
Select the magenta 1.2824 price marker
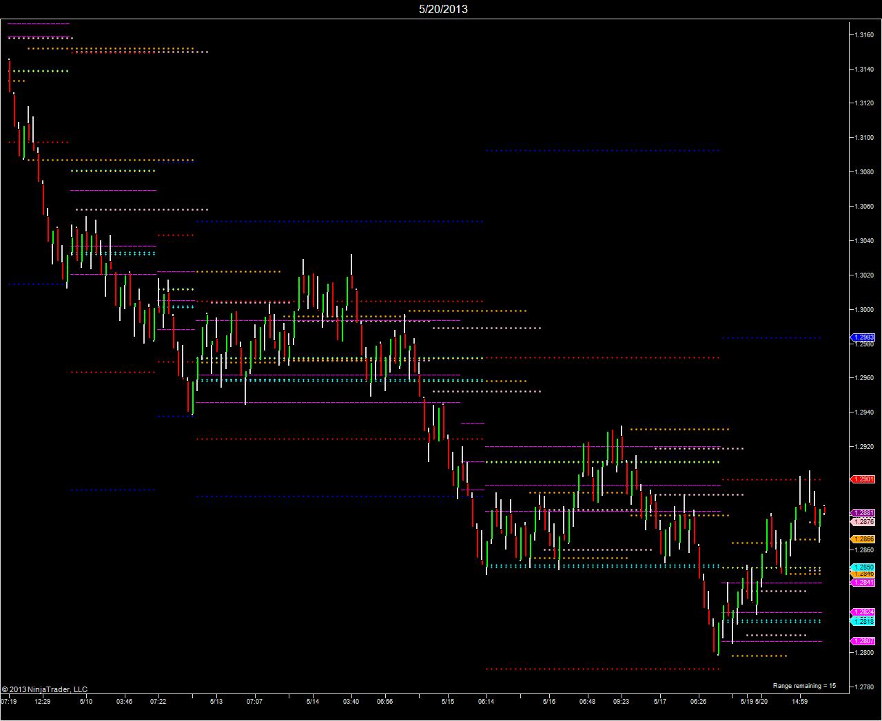[863, 612]
